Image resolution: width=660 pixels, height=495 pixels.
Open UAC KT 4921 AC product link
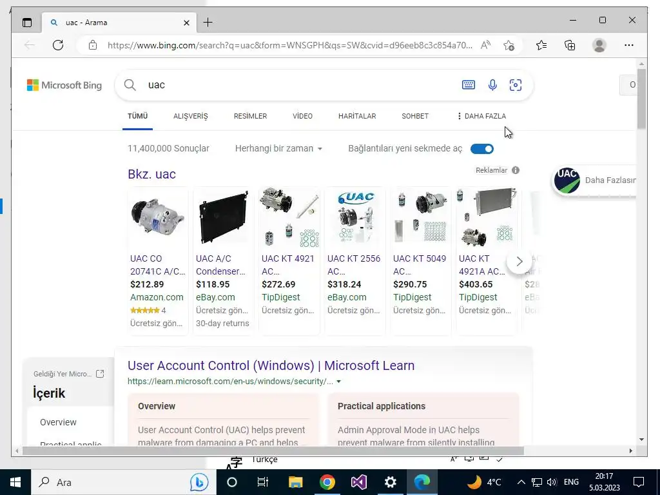[288, 265]
